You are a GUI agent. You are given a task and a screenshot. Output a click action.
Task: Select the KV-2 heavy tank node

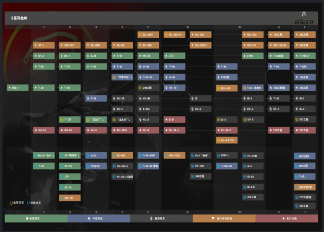pyautogui.click(x=148, y=120)
